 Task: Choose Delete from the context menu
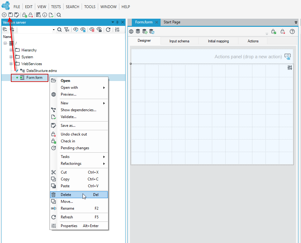click(79, 195)
